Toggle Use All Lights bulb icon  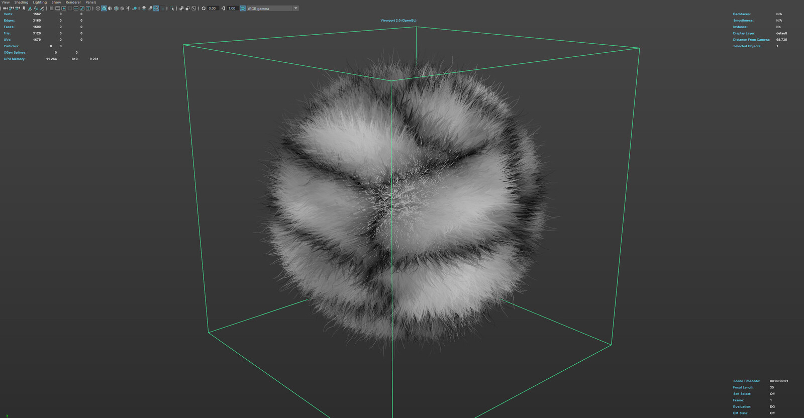click(x=128, y=8)
